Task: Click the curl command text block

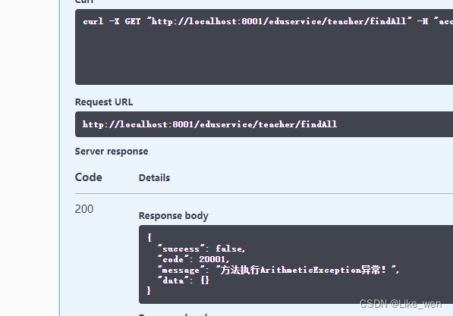Action: pyautogui.click(x=264, y=47)
